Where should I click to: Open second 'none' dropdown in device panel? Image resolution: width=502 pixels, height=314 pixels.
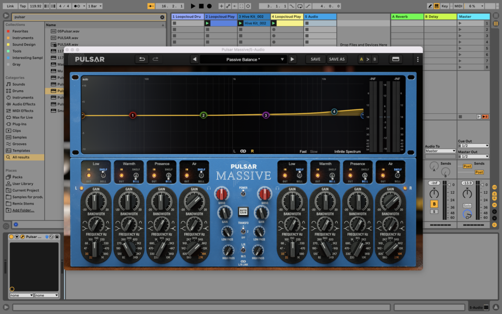tap(47, 295)
